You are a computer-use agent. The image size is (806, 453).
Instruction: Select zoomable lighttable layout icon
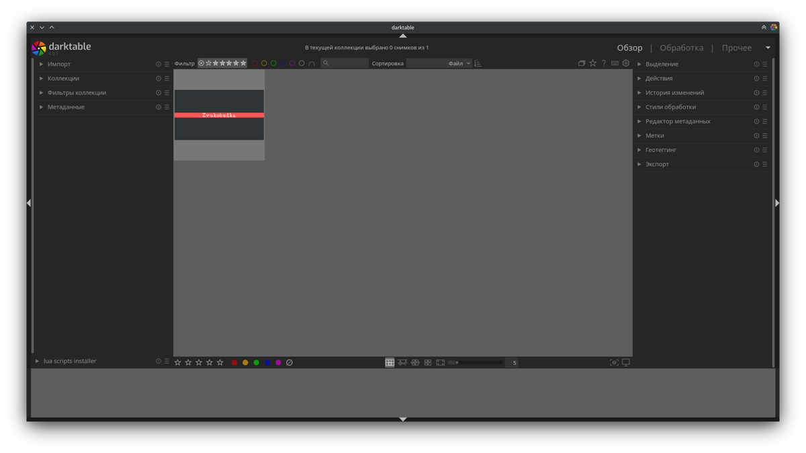tap(402, 362)
